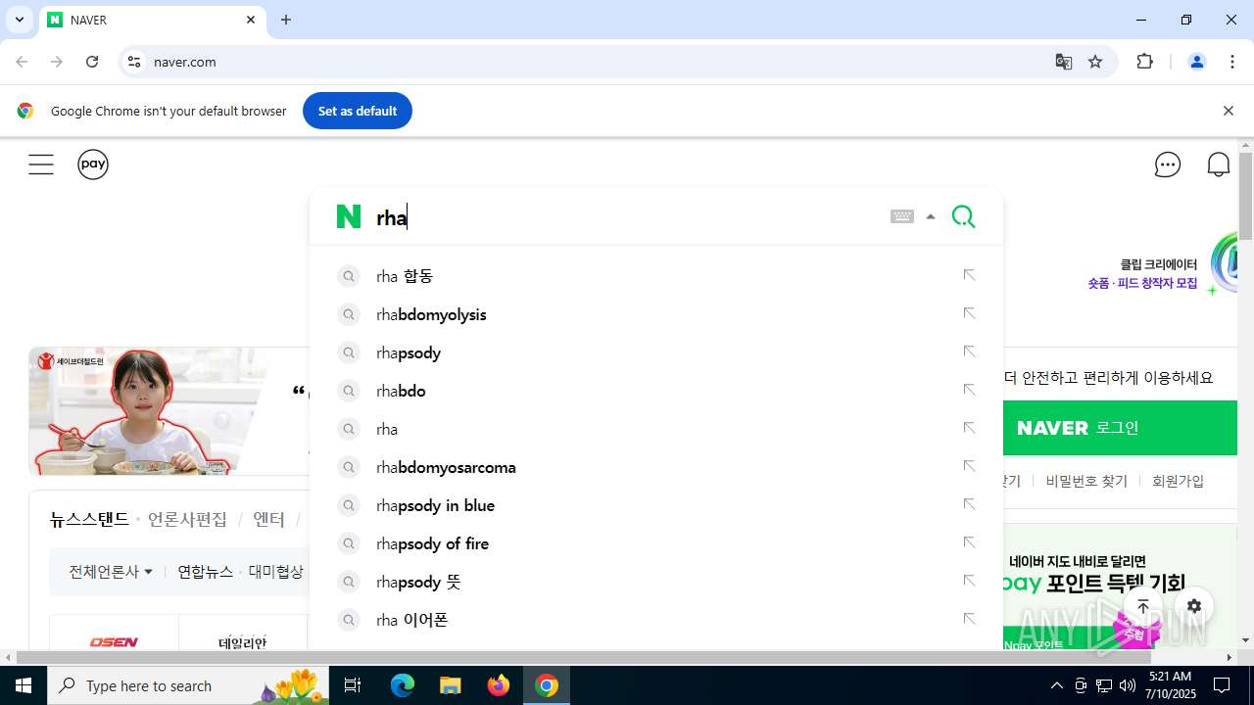The height and width of the screenshot is (705, 1254).
Task: Switch to 뉴스스탠드 tab
Action: 89,519
